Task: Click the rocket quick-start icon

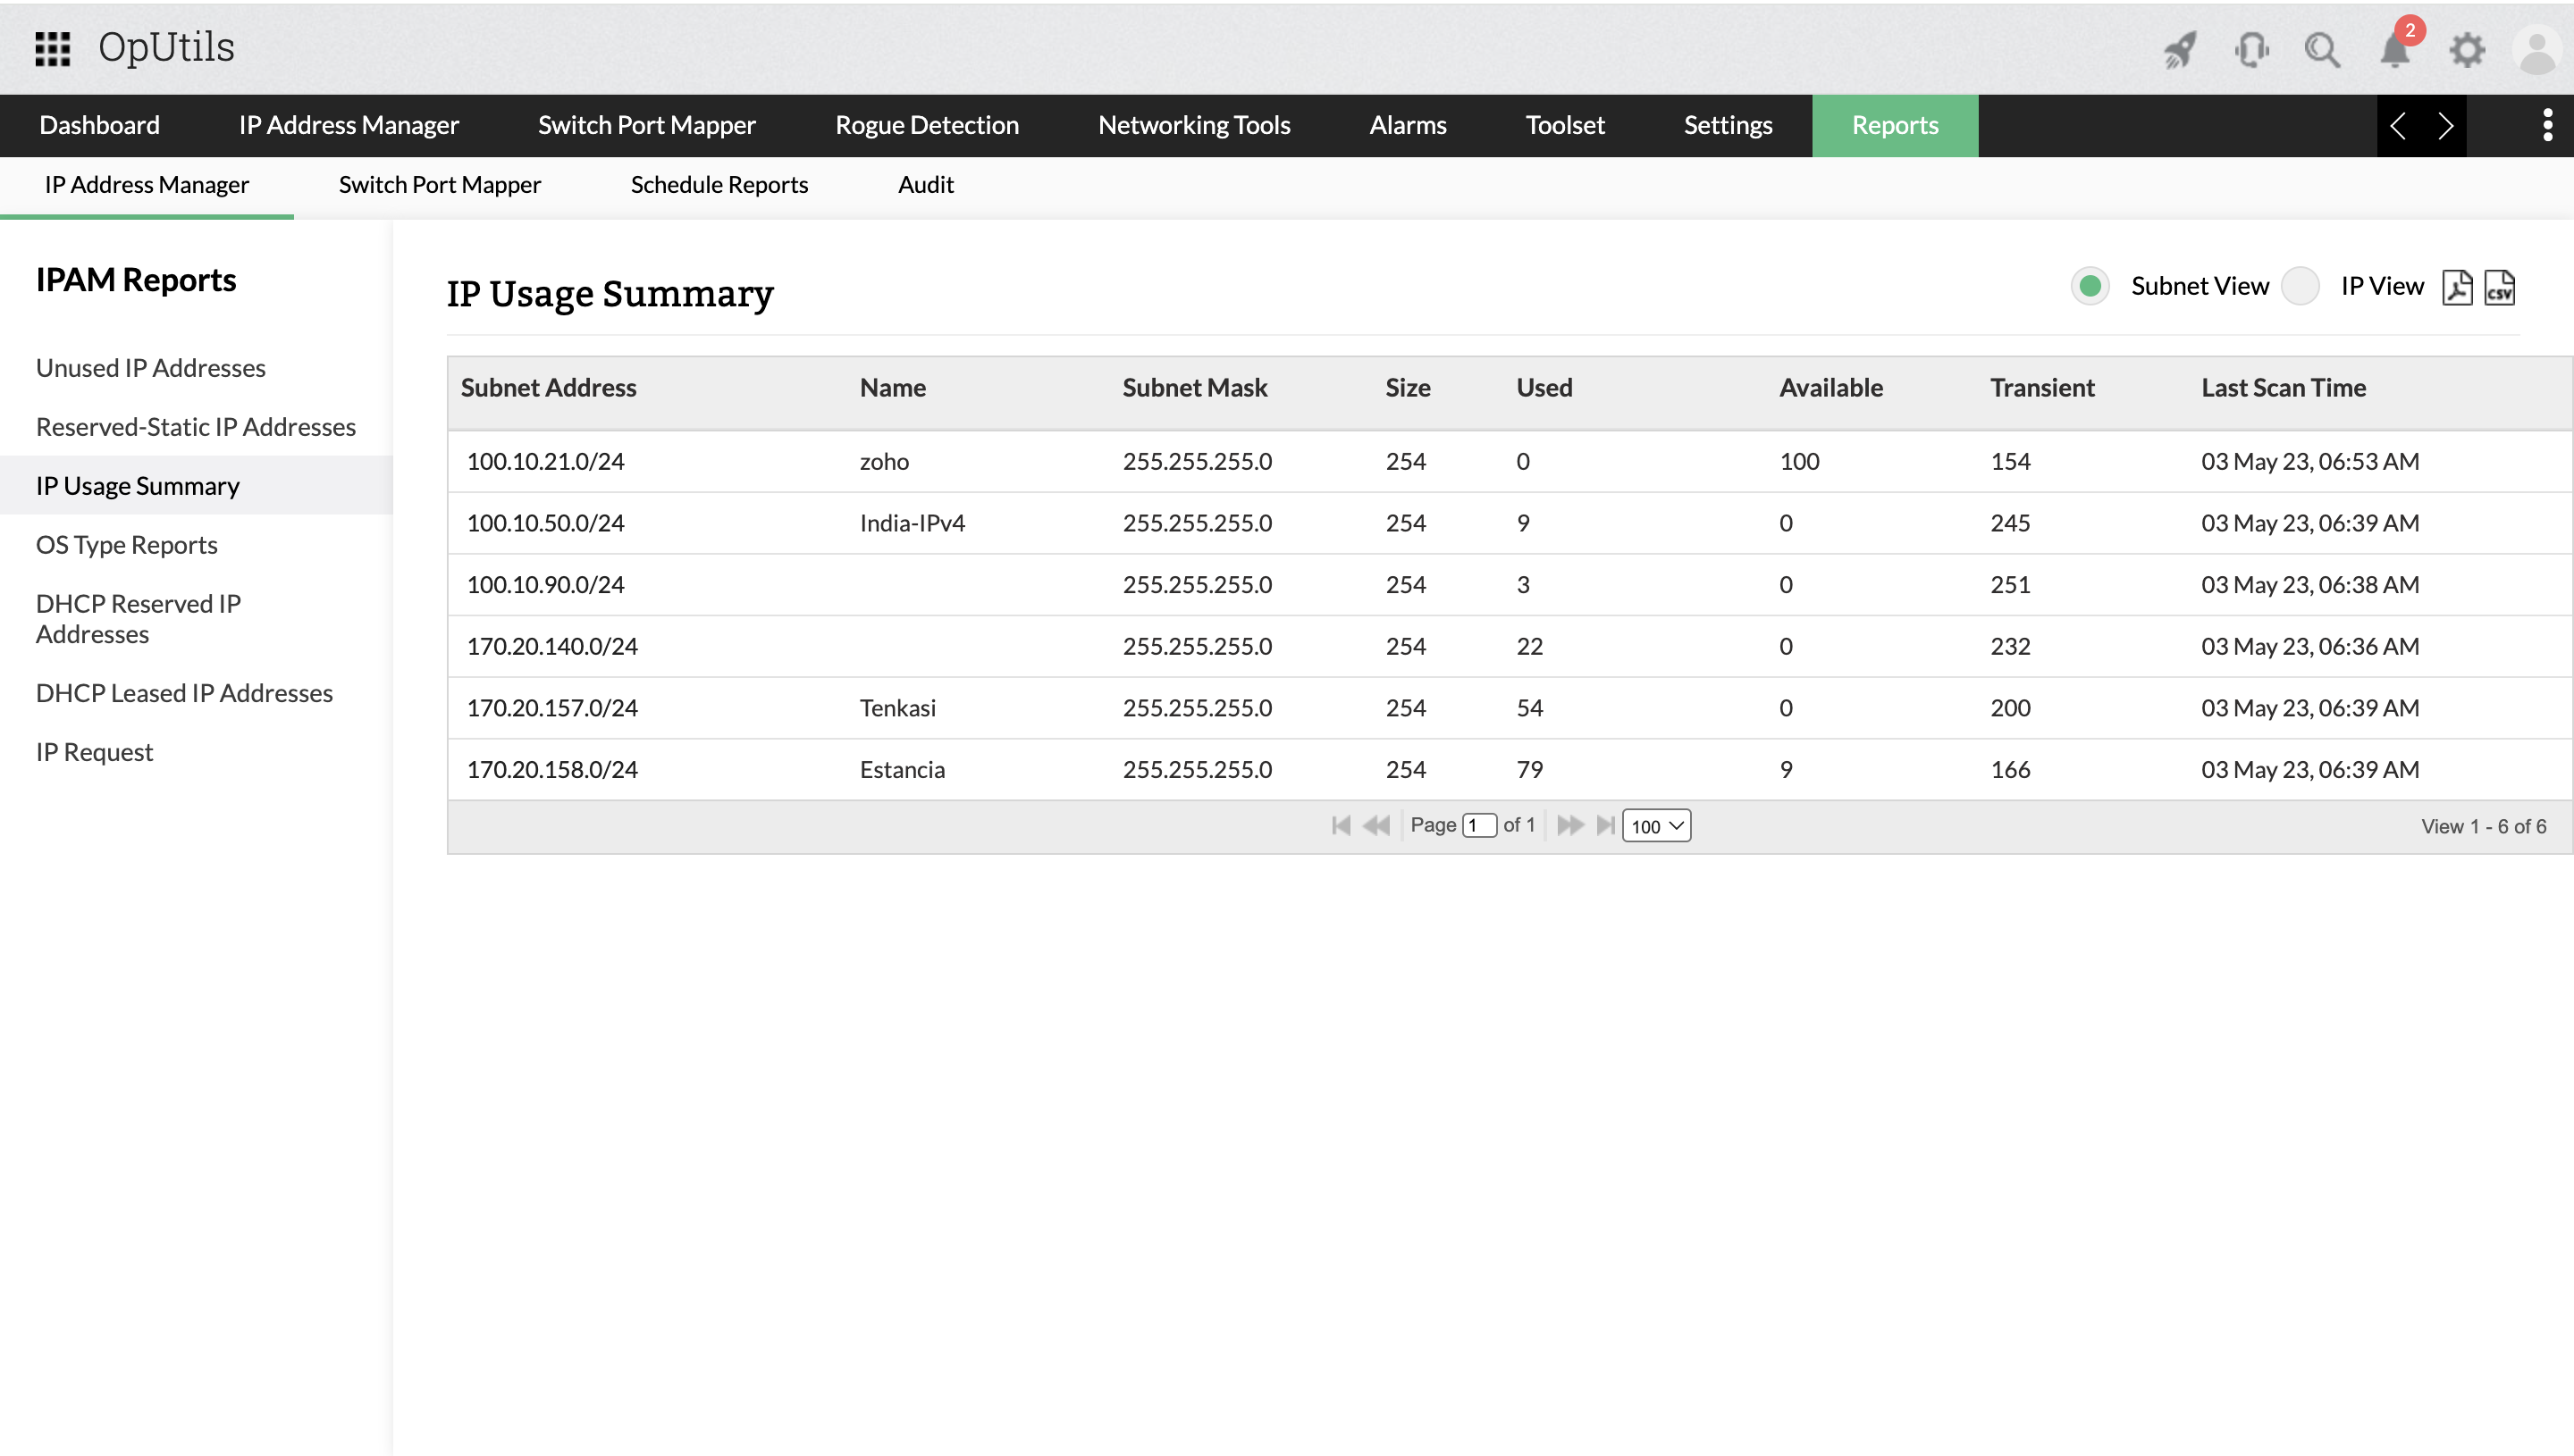Action: [x=2180, y=49]
